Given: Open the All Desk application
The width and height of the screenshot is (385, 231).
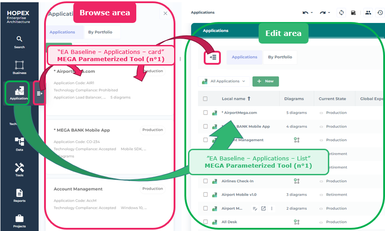Looking at the screenshot, I should point(229,222).
